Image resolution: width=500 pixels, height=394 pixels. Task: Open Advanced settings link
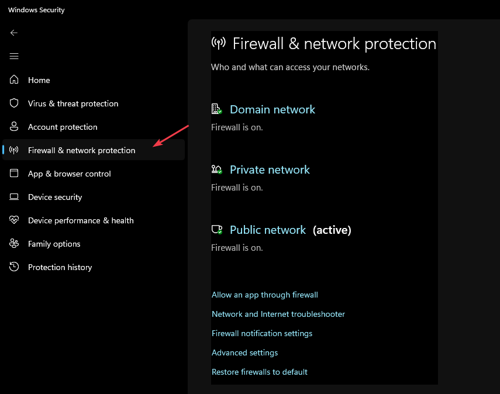coord(244,352)
